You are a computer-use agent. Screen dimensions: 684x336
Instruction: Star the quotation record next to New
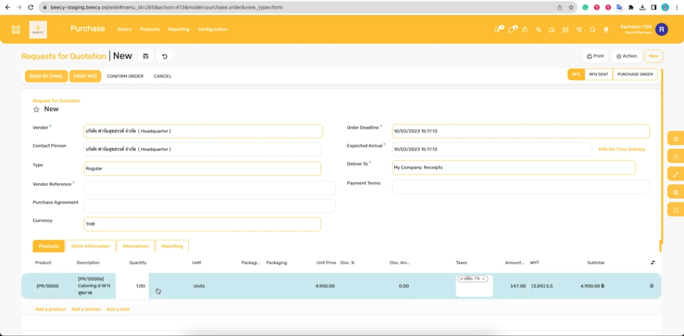click(36, 109)
